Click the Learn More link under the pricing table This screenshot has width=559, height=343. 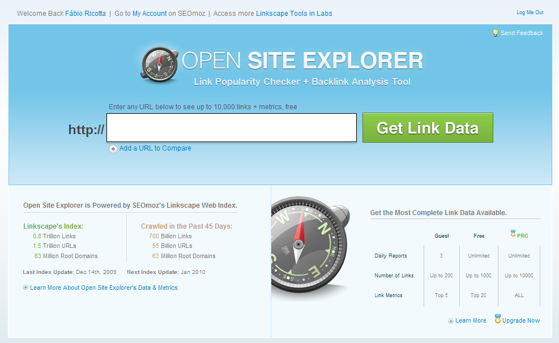tap(471, 320)
